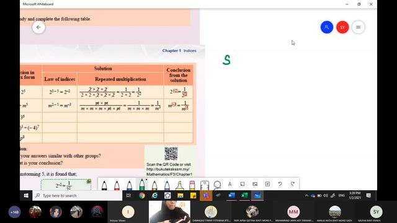Click the Windows Start button
397x223 pixels.
pyautogui.click(x=26, y=196)
